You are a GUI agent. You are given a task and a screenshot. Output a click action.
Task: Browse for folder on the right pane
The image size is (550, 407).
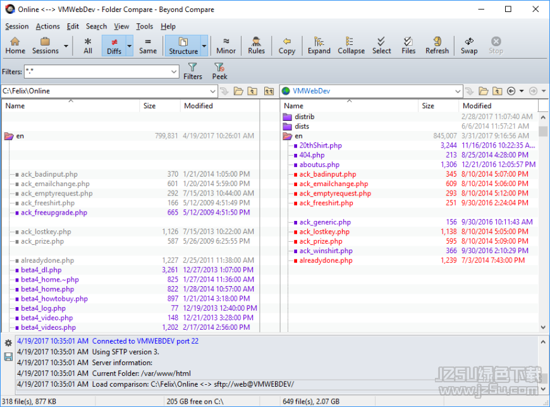tap(484, 91)
